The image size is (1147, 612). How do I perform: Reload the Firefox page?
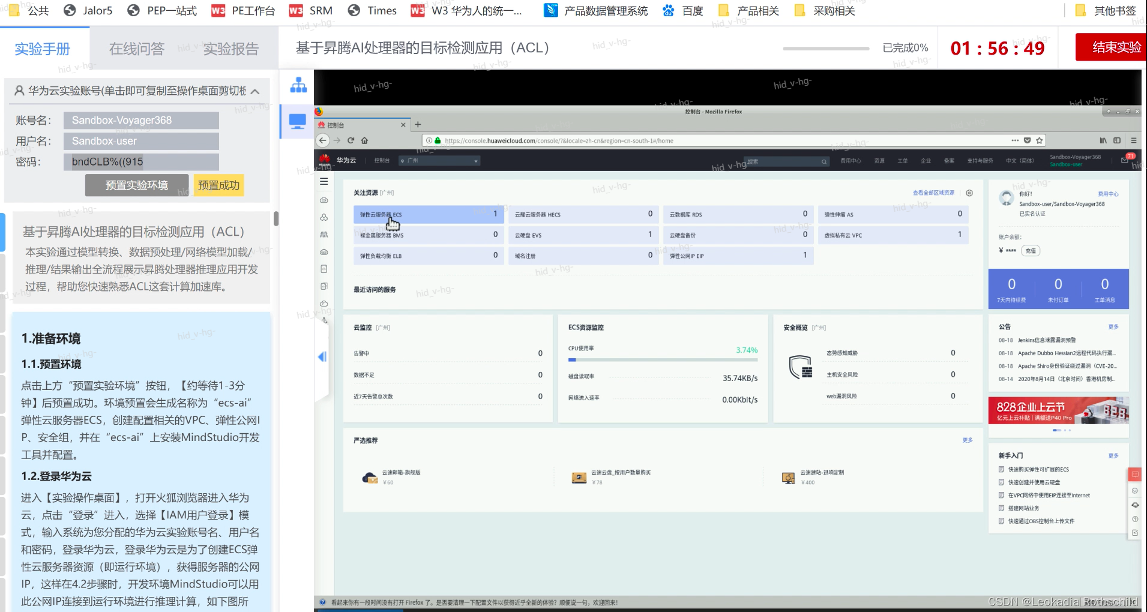[351, 140]
